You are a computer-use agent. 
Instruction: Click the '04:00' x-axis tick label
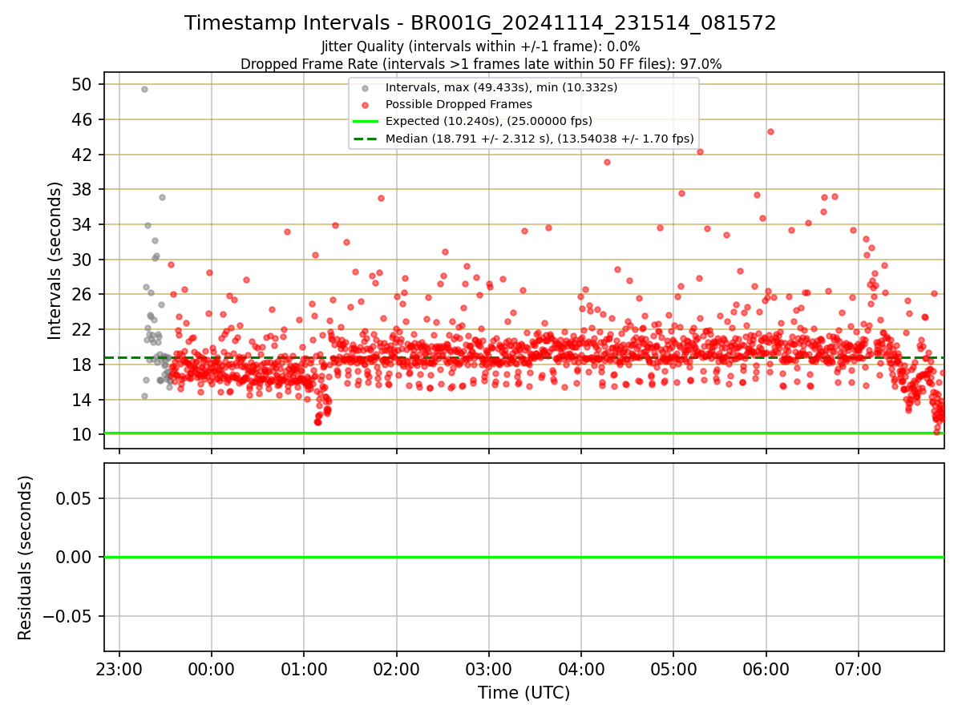(581, 668)
